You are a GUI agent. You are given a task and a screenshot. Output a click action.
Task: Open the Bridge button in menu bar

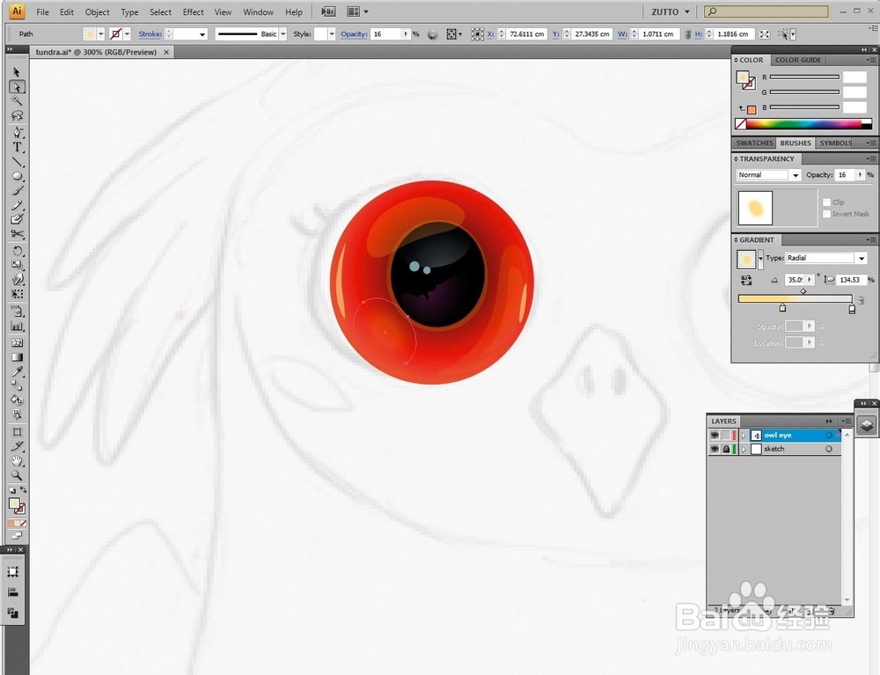pyautogui.click(x=328, y=11)
